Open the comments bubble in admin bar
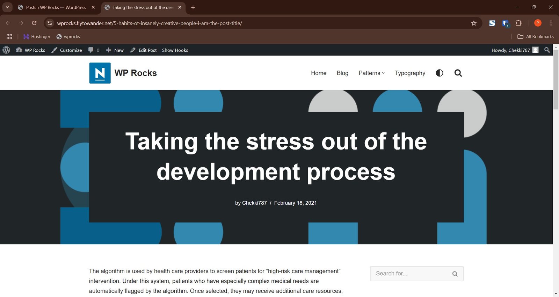Screen dimensions: 559x297 (93, 50)
